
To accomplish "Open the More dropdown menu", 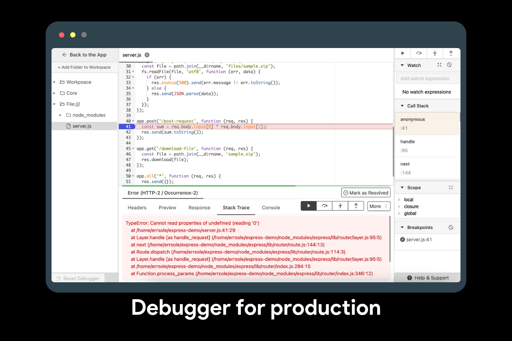I will 379,206.
